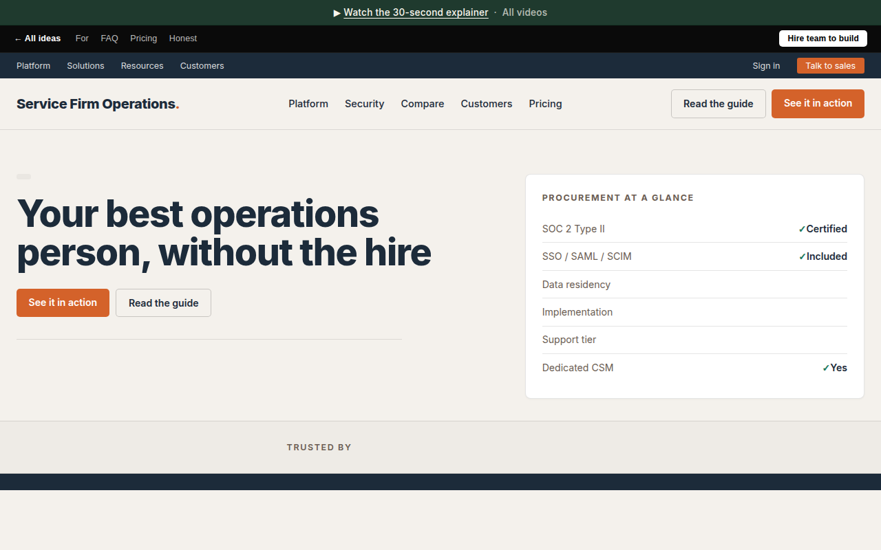This screenshot has height=550, width=881.
Task: Open Watch the 30-second explainer link
Action: click(x=416, y=12)
